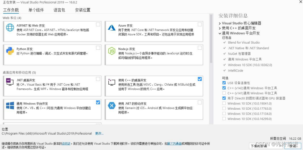
Task: Switch to the 语言包 tab
Action: [x=59, y=10]
